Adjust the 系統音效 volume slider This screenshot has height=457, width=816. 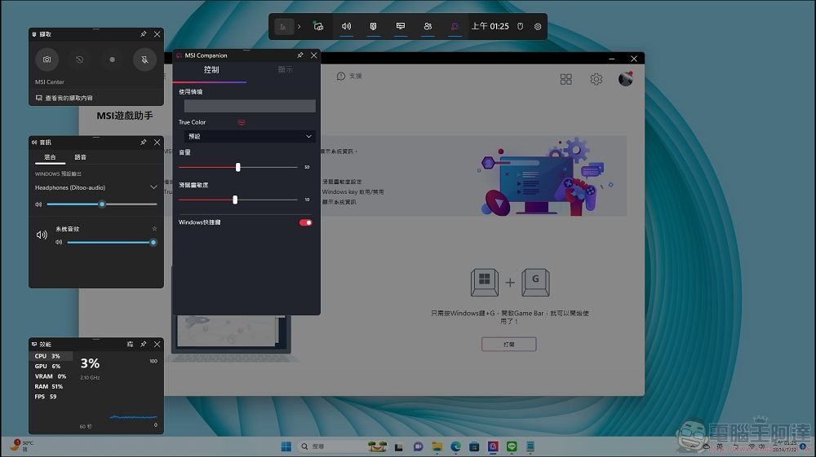[112, 243]
